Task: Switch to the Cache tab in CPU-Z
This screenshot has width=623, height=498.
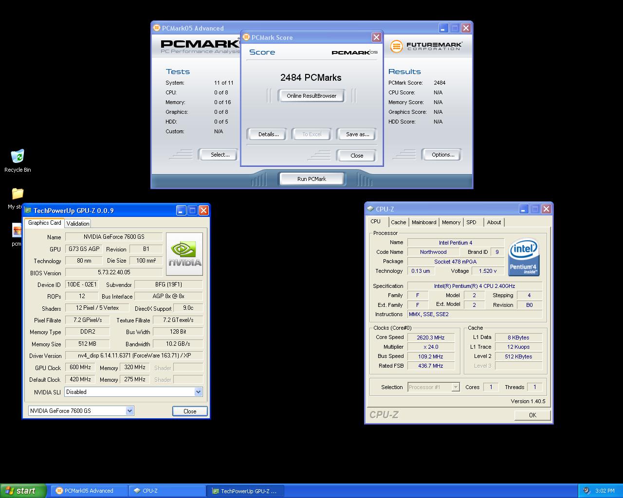Action: point(398,222)
